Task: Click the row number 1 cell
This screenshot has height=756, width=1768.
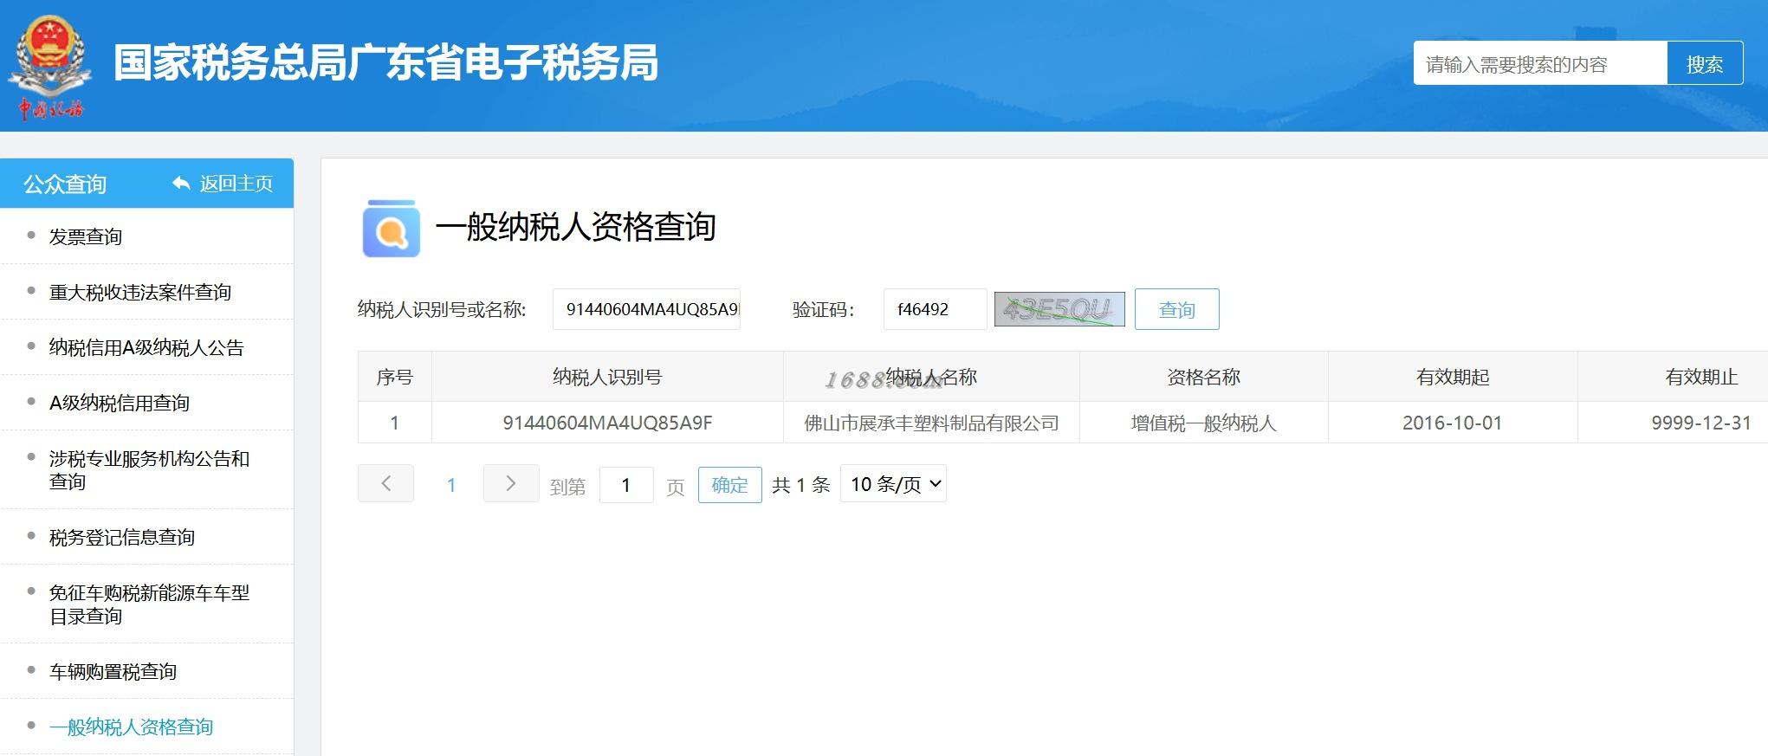Action: [394, 423]
